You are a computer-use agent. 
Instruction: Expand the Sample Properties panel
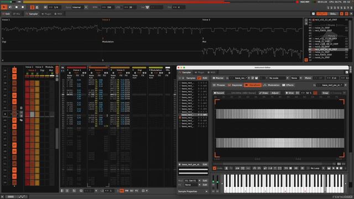click(x=193, y=191)
